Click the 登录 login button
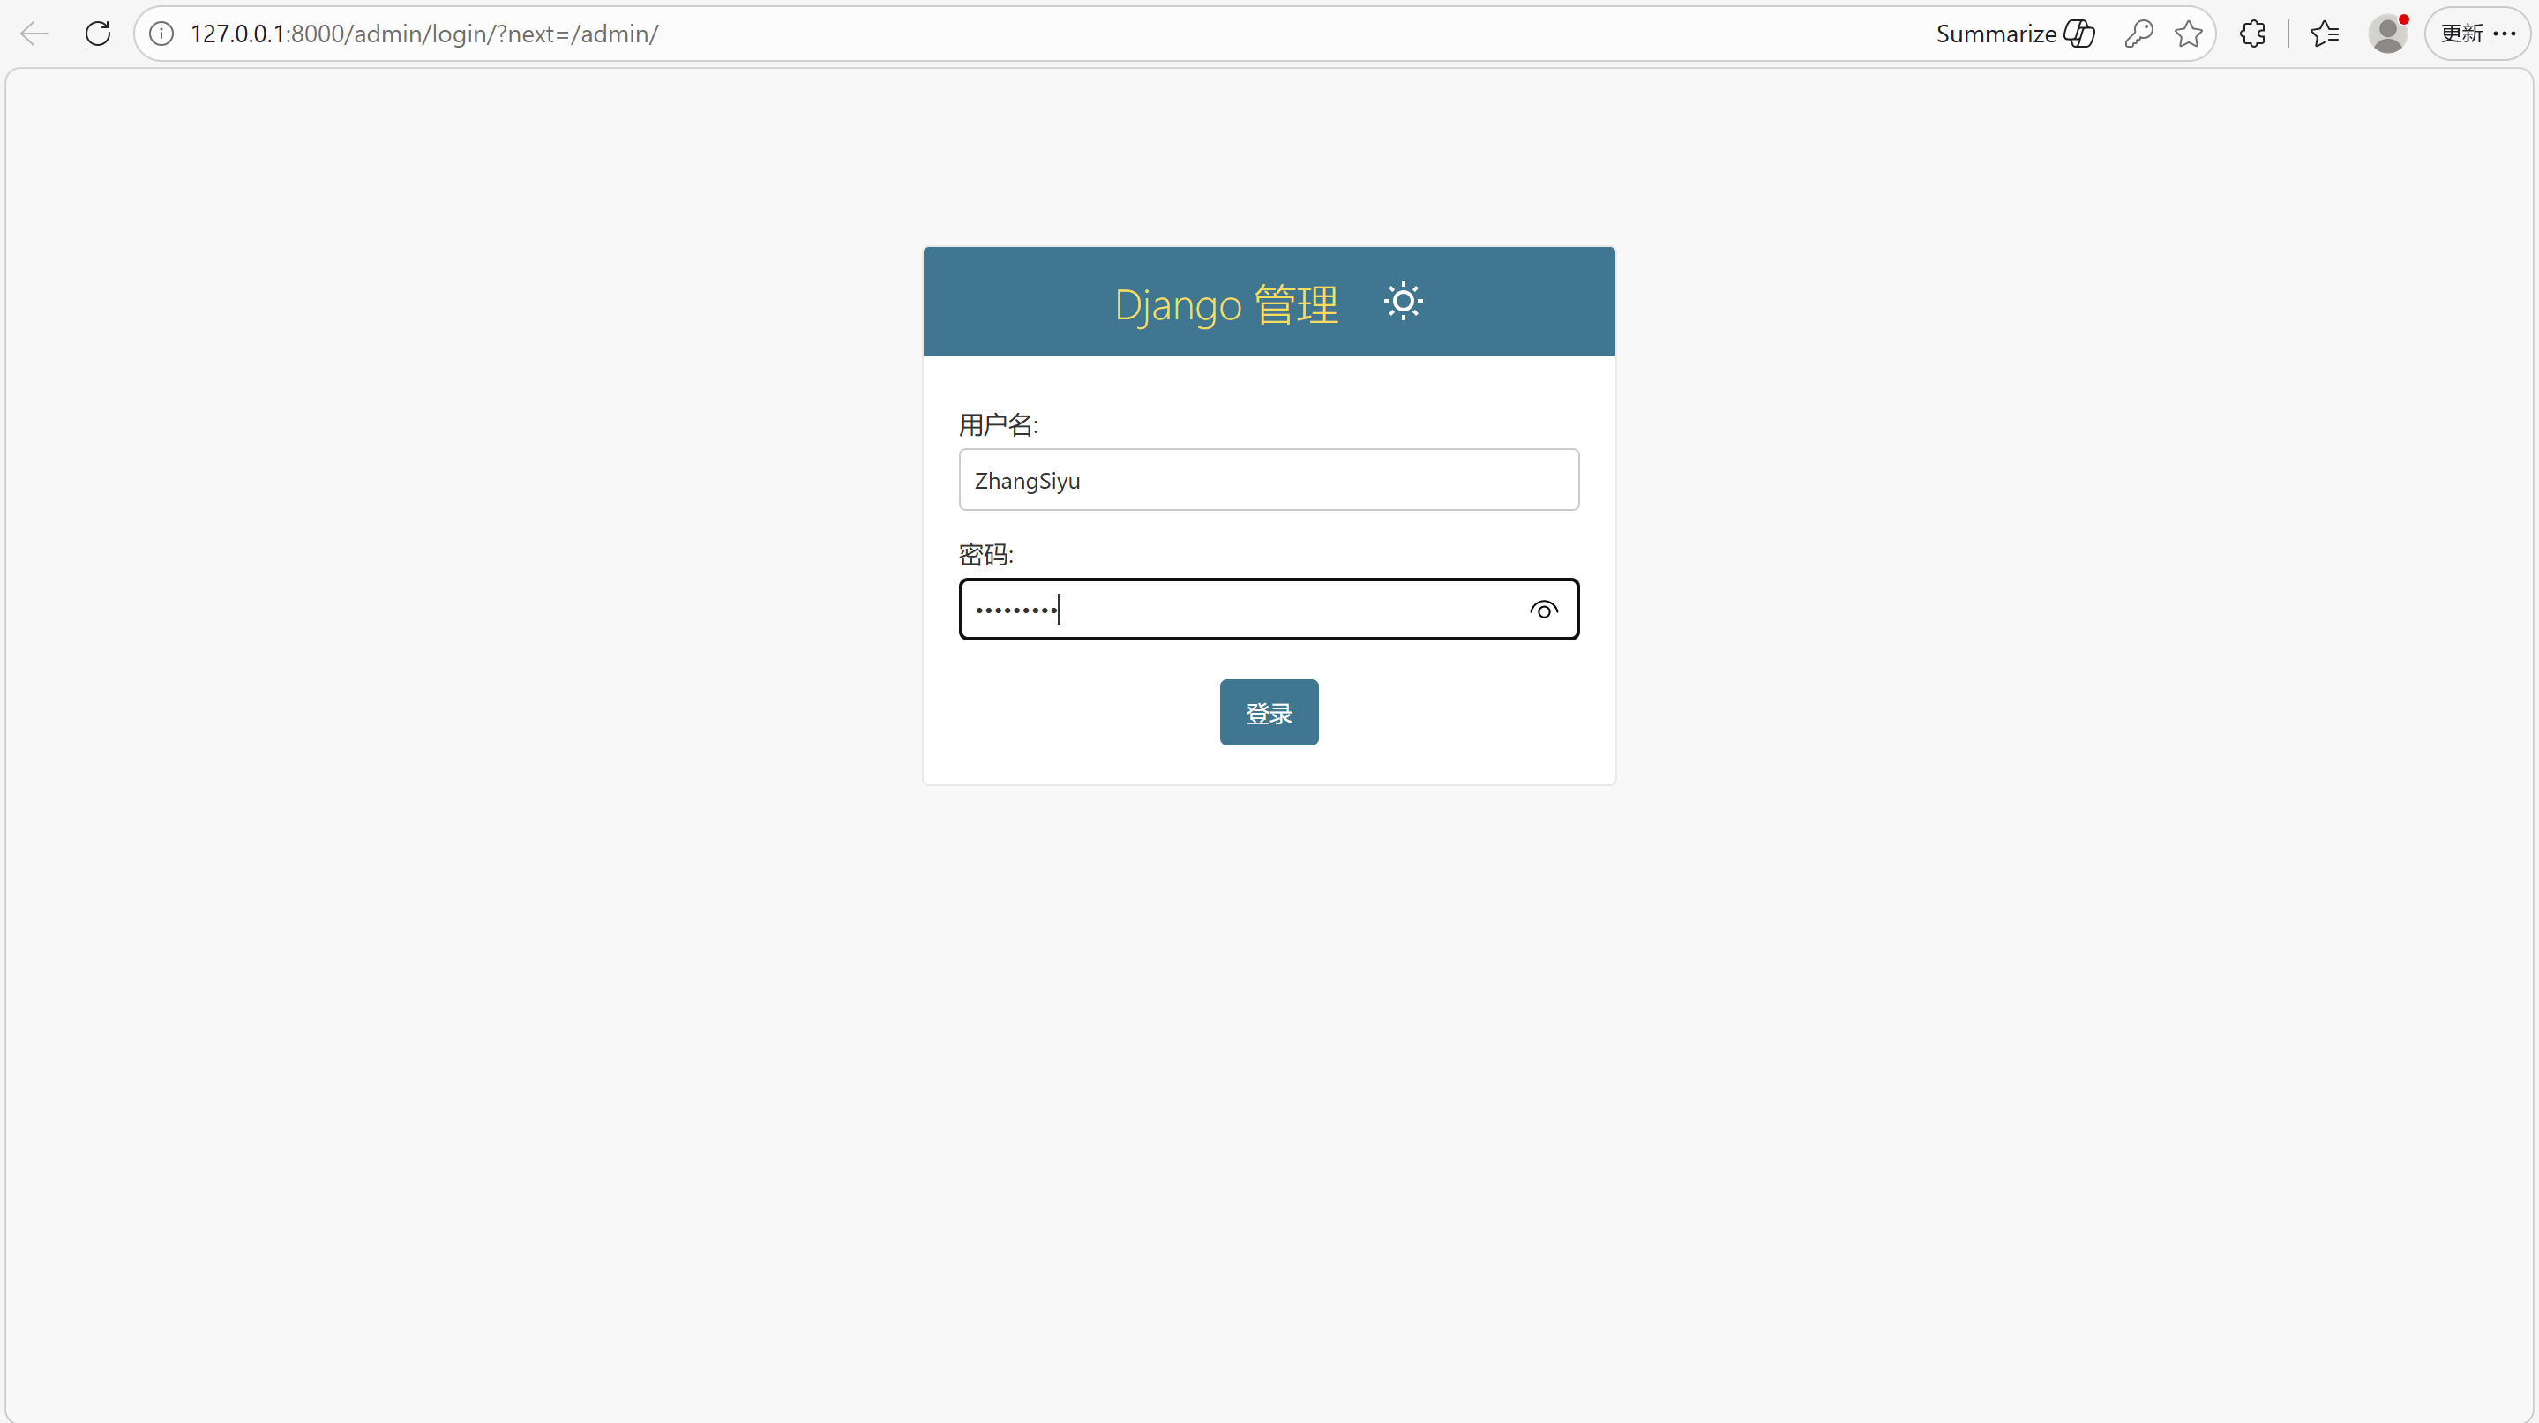Image resolution: width=2539 pixels, height=1423 pixels. [x=1269, y=713]
